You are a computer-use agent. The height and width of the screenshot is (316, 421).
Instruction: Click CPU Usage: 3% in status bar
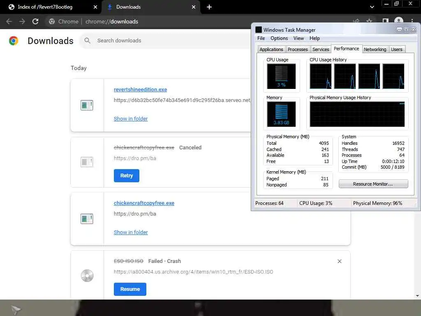(x=316, y=203)
